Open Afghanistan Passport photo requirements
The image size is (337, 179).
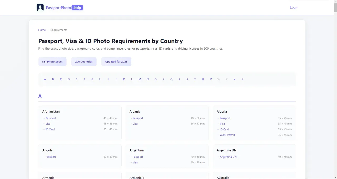tap(51, 118)
